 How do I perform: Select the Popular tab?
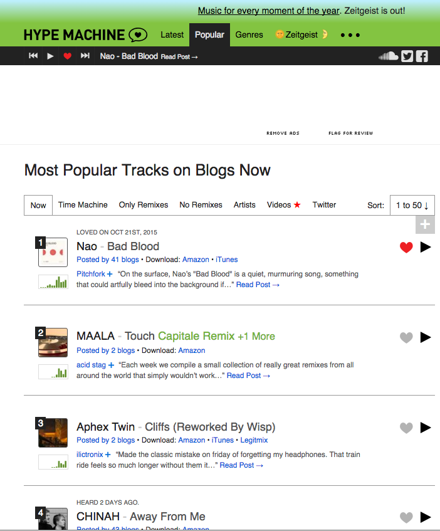click(209, 35)
